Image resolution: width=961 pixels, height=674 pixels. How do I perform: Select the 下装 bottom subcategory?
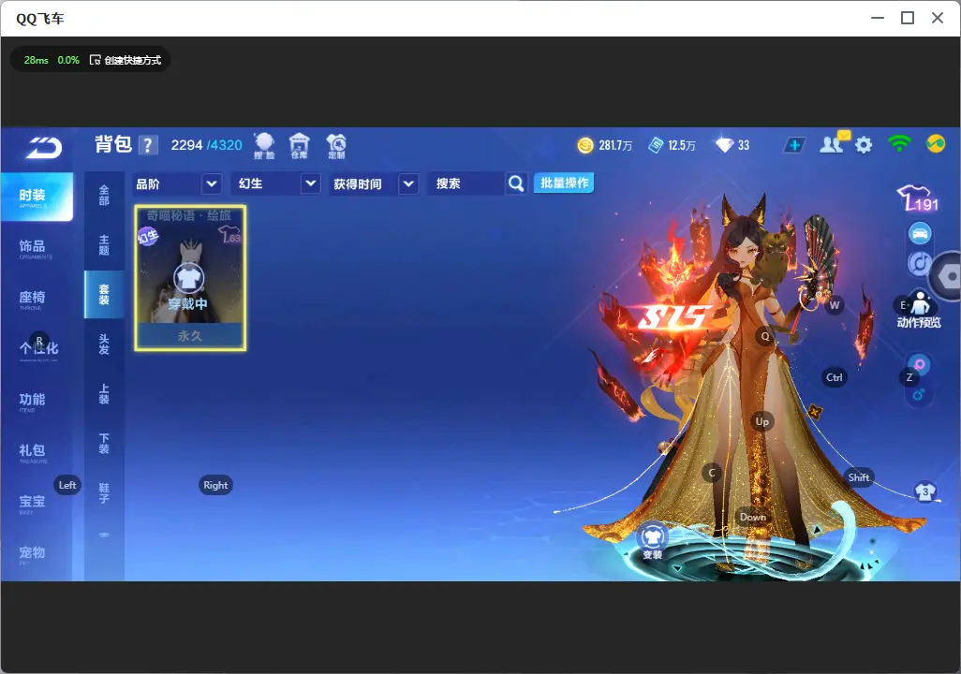pyautogui.click(x=104, y=444)
